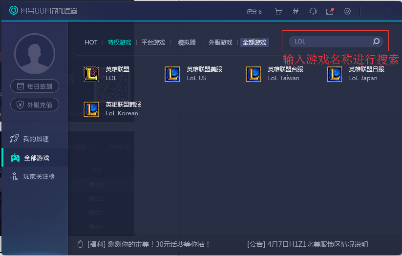
Task: Click the LoL Korean game icon
Action: [x=91, y=109]
